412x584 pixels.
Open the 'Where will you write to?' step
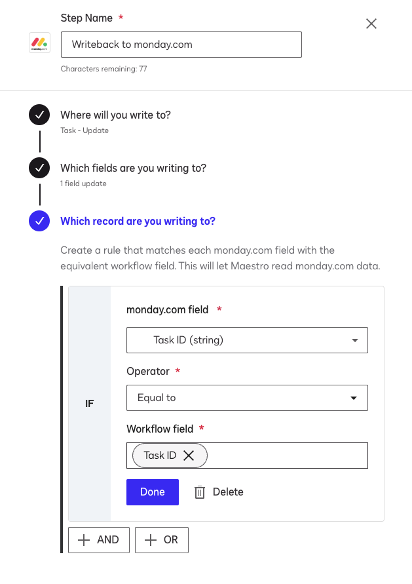click(x=115, y=115)
